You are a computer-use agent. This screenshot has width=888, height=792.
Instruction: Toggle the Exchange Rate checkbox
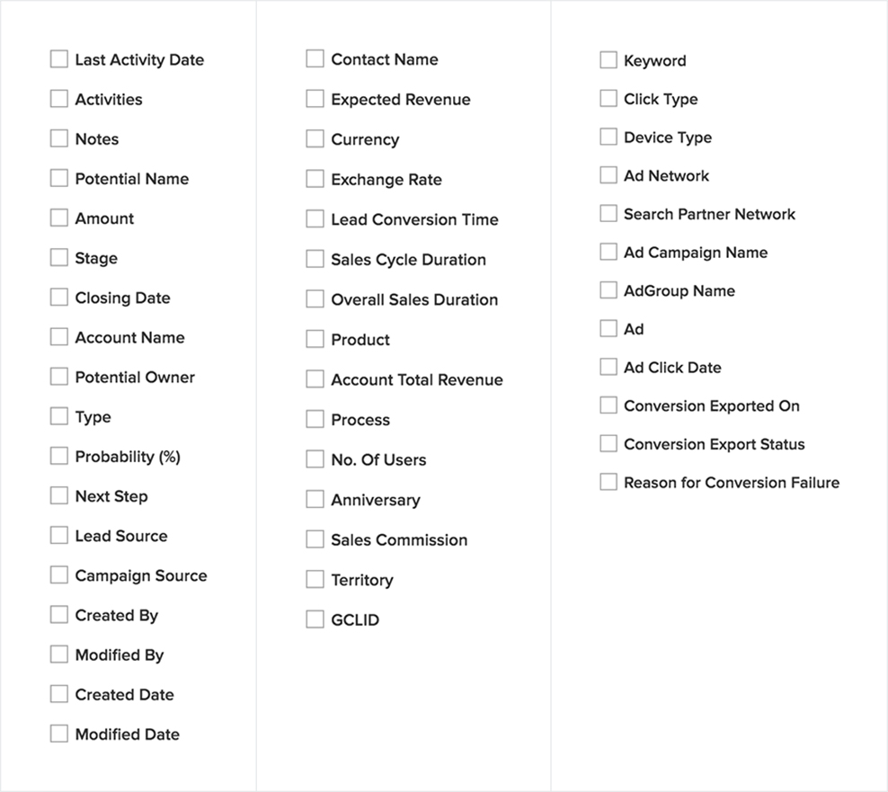(315, 179)
